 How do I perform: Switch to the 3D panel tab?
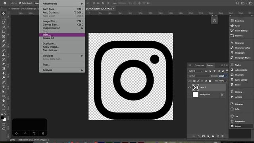pos(190,65)
